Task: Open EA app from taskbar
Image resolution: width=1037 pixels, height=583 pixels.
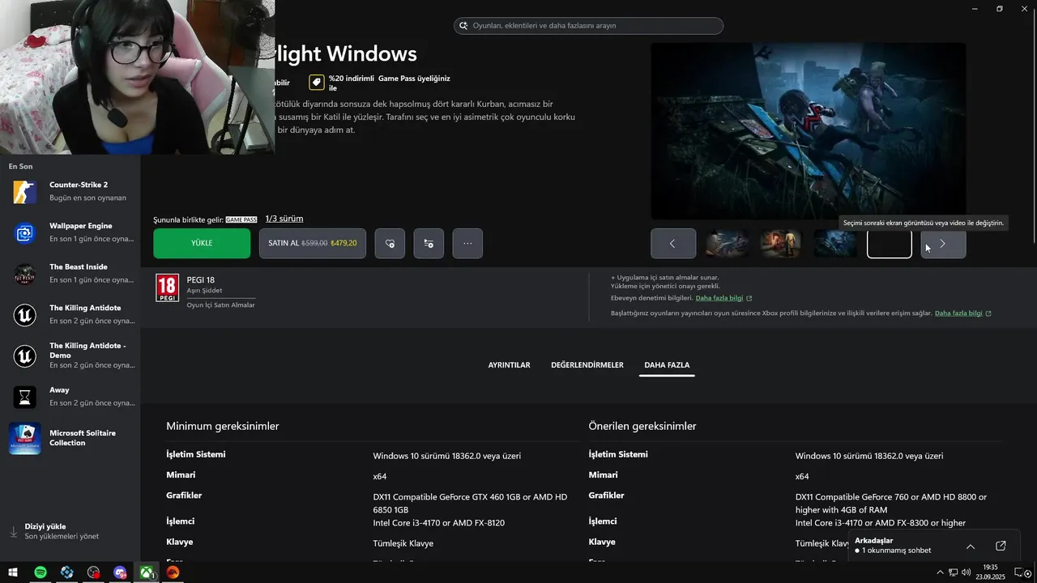Action: point(173,572)
